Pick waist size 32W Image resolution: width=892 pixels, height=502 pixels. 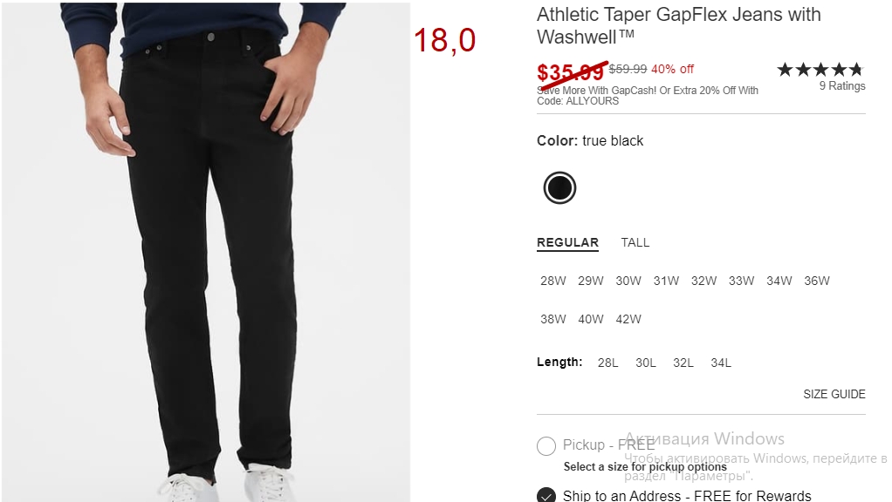point(703,281)
